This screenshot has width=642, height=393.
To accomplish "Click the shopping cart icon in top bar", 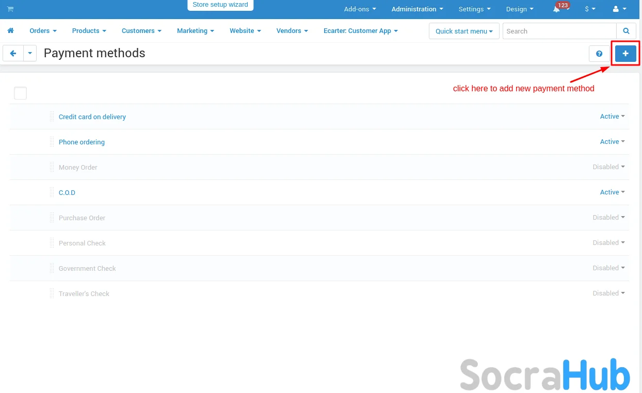I will coord(10,9).
